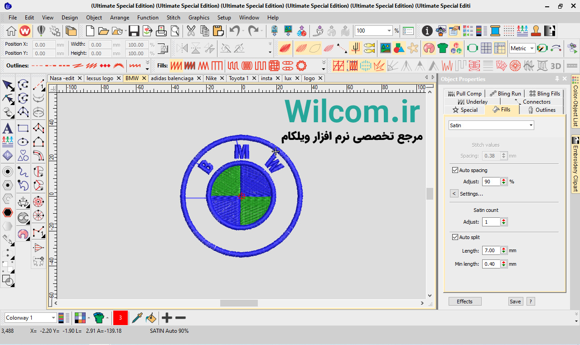Click the Min length value field
Screen dimensions: 580x345
coord(491,264)
